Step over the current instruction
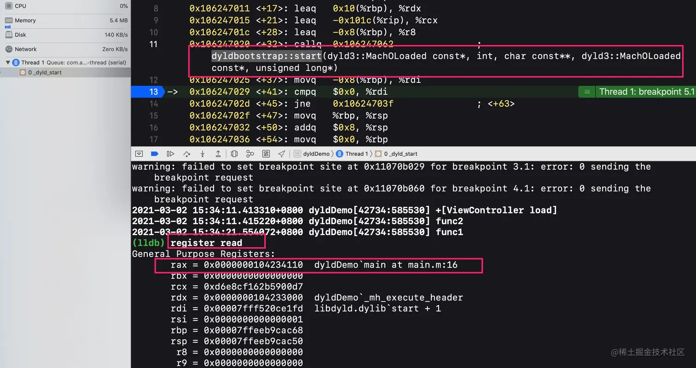 pyautogui.click(x=186, y=154)
